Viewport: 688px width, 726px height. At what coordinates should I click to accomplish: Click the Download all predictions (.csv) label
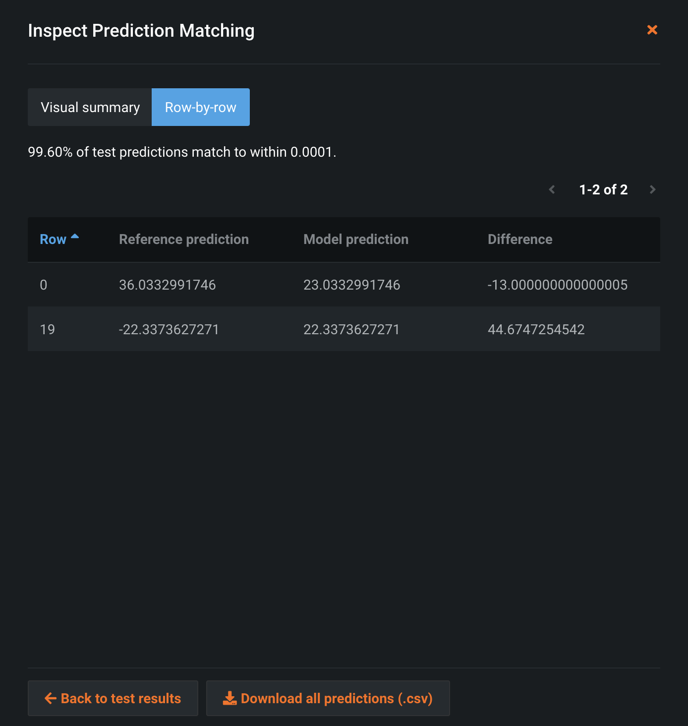point(337,698)
